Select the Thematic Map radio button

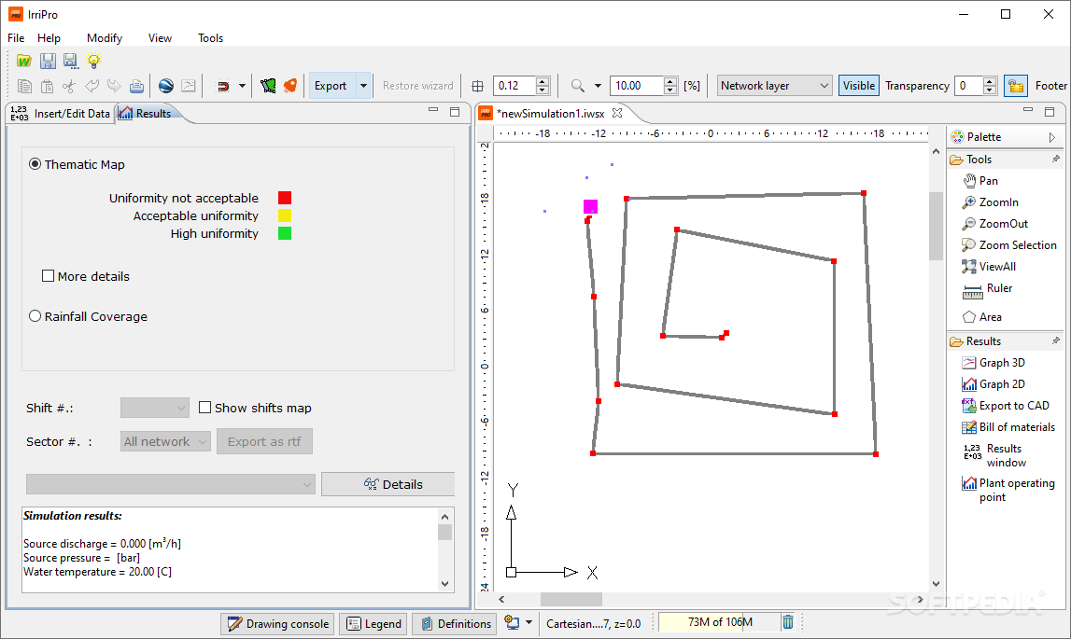coord(35,164)
